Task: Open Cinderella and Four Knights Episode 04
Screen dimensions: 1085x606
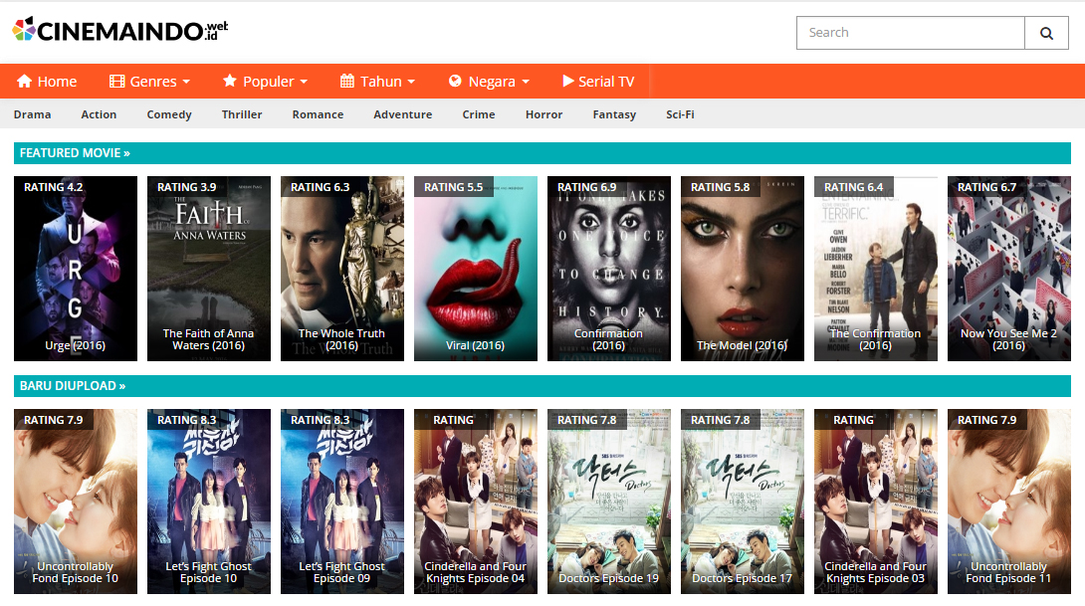Action: [x=476, y=502]
